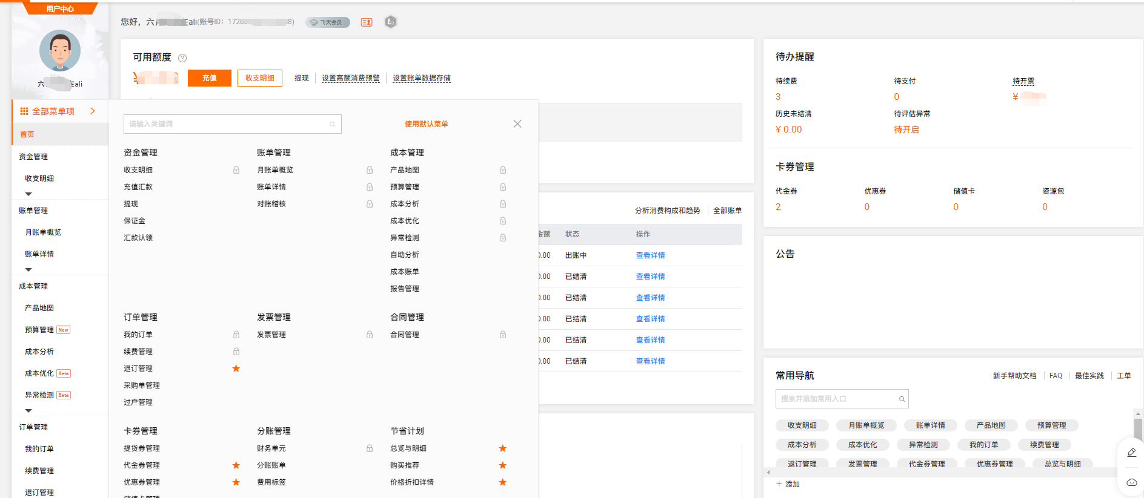
Task: Select 首页 in the left sidebar
Action: click(x=60, y=134)
